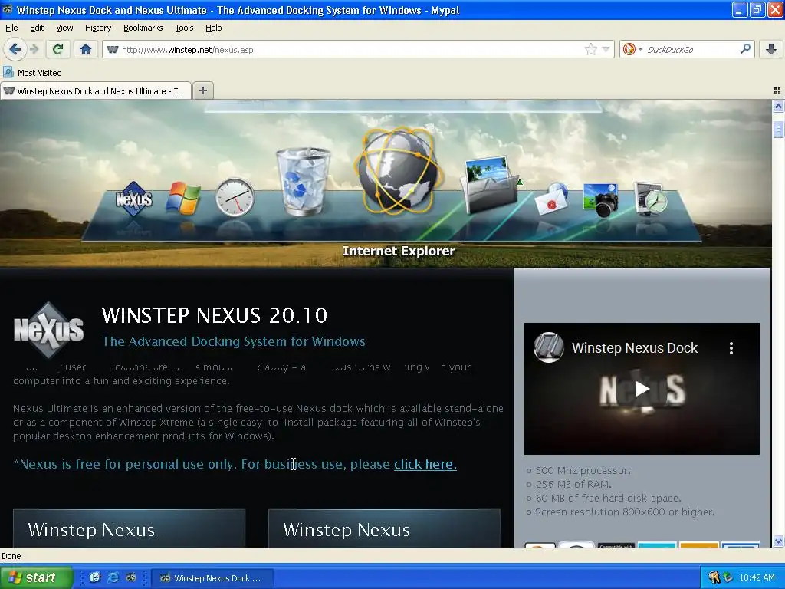Reload the page with the refresh button

tap(58, 49)
